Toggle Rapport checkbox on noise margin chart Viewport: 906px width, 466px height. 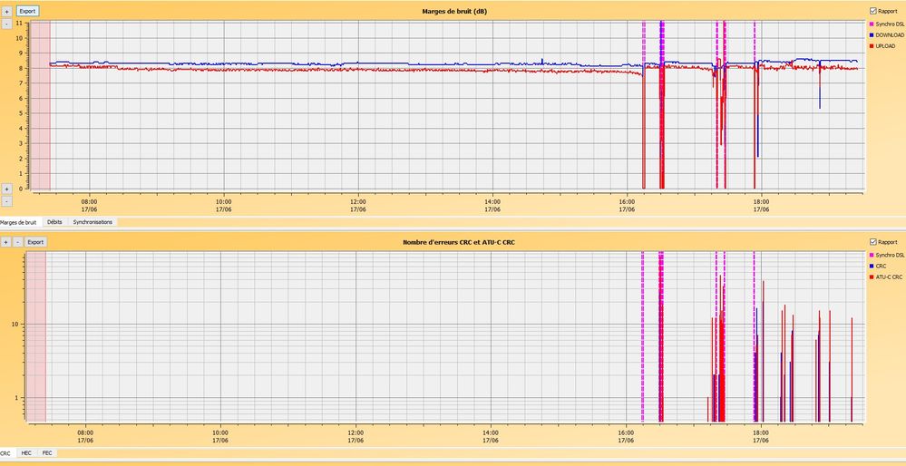pos(872,11)
